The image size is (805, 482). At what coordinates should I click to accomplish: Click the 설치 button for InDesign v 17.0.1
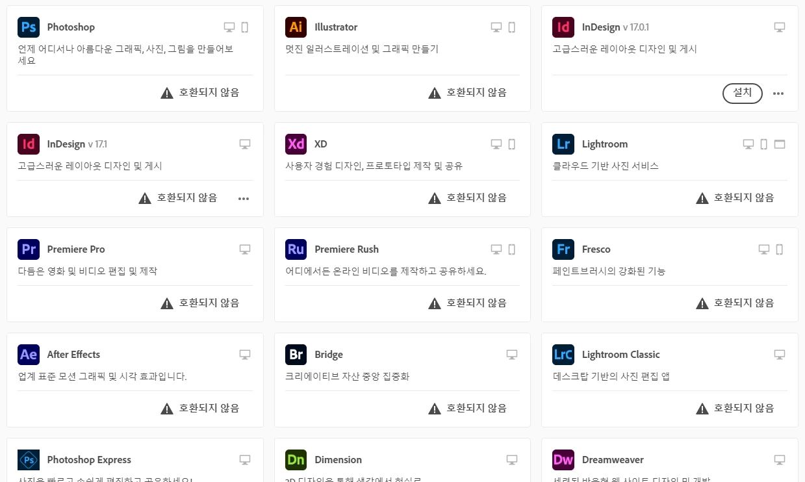coord(743,93)
